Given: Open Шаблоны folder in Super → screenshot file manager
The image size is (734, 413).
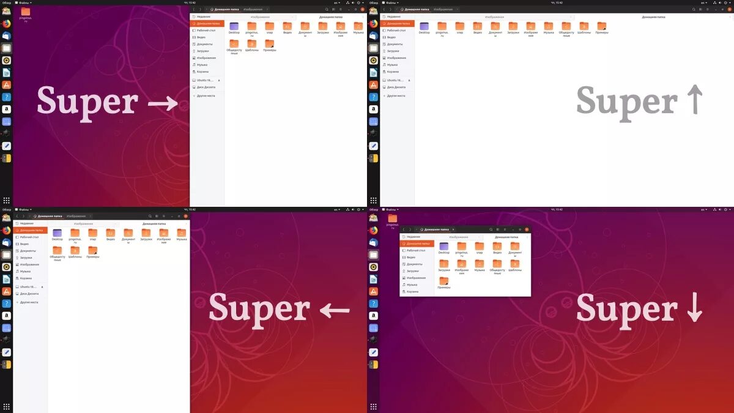Looking at the screenshot, I should coord(251,45).
